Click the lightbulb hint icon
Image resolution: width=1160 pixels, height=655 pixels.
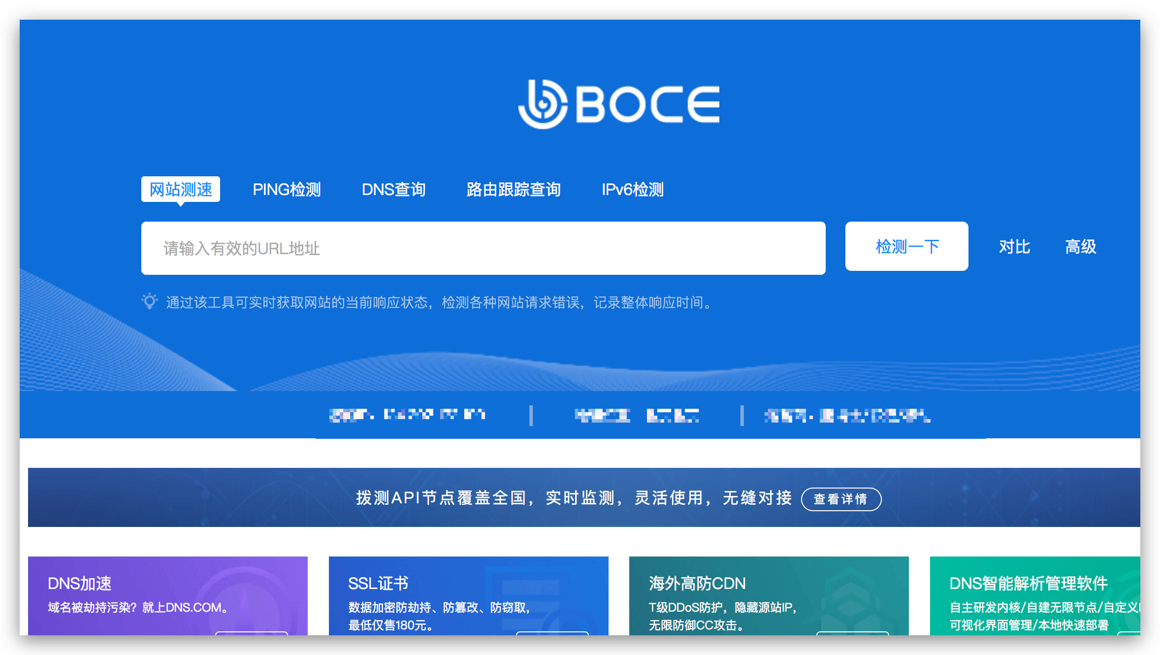[149, 301]
